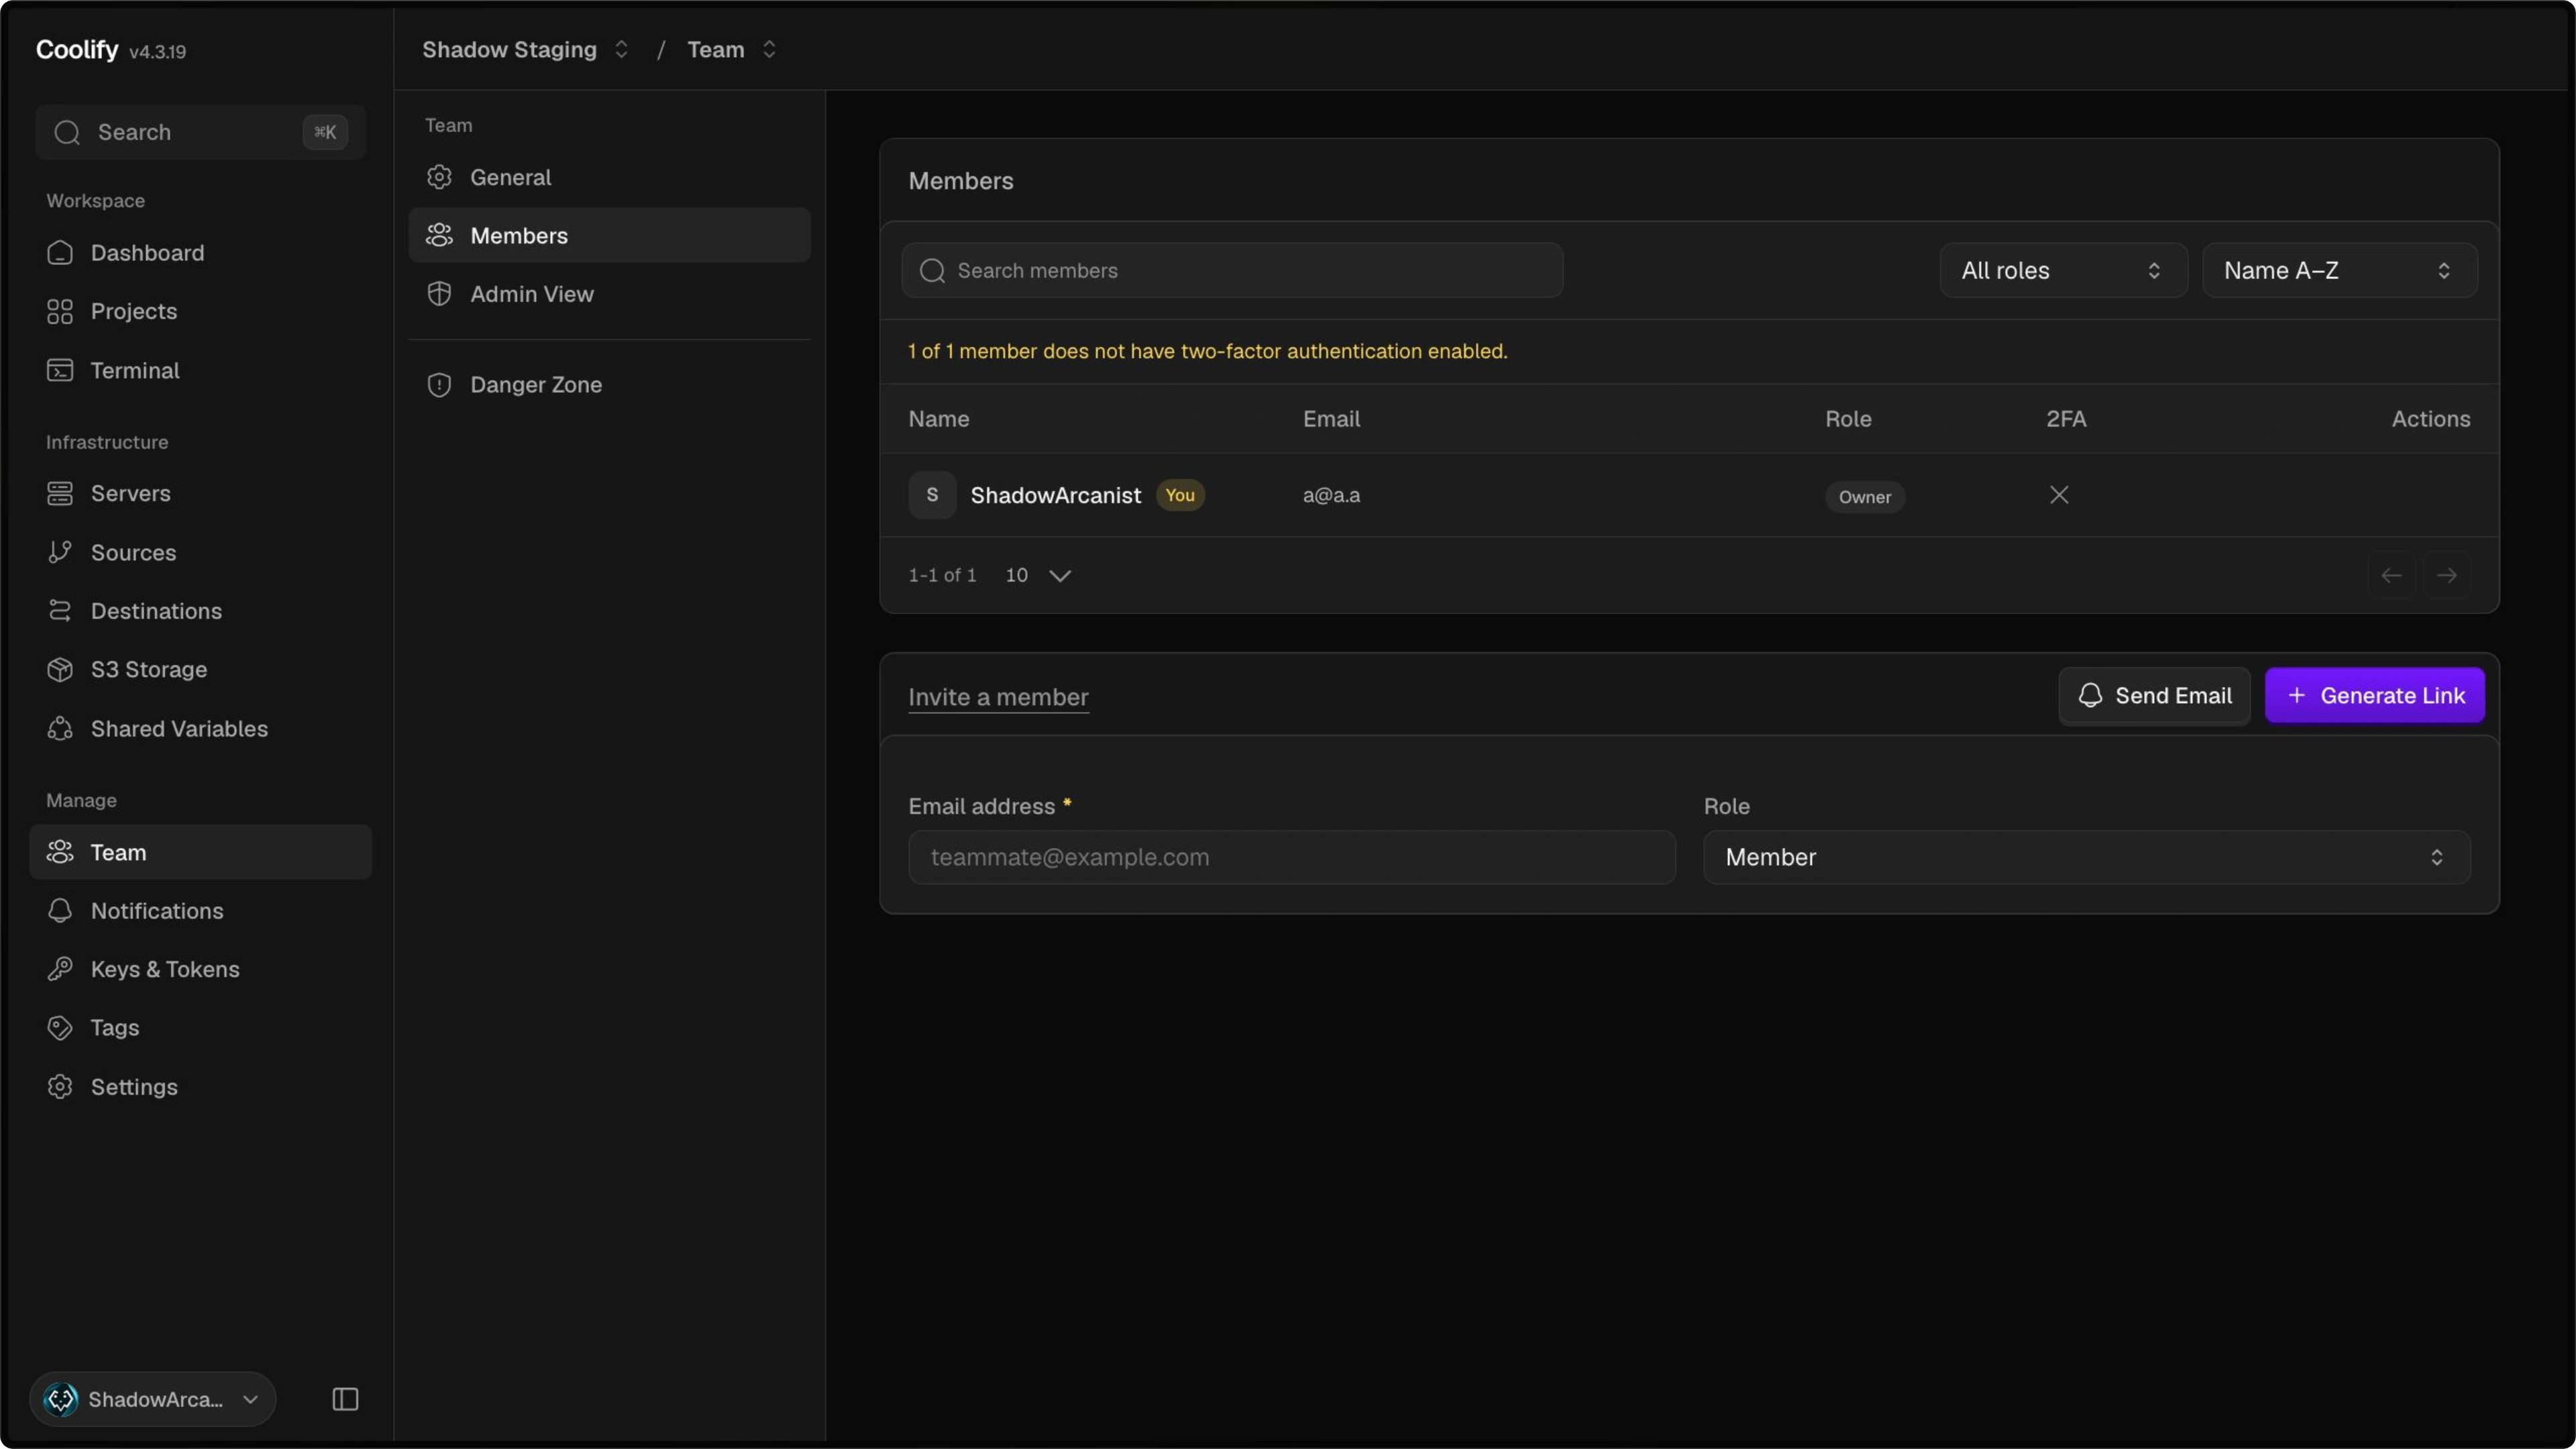The height and width of the screenshot is (1449, 2576).
Task: Click the Send Email button
Action: [2154, 696]
